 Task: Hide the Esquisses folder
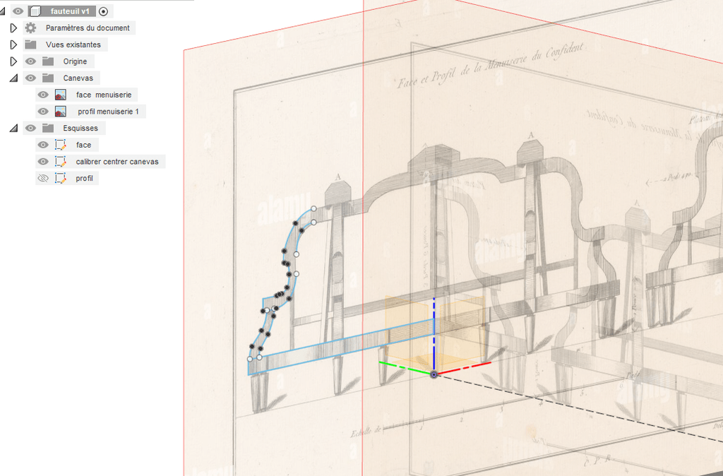tap(30, 129)
